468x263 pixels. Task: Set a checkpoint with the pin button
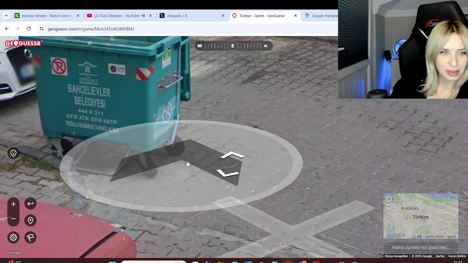(x=30, y=220)
